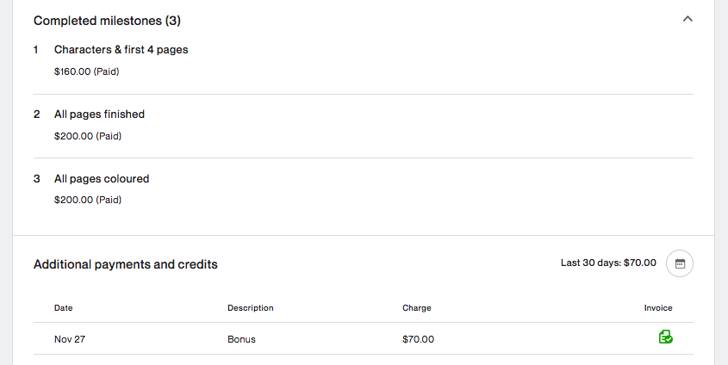The height and width of the screenshot is (365, 728).
Task: Select the $160.00 (Paid) amount
Action: pyautogui.click(x=87, y=71)
